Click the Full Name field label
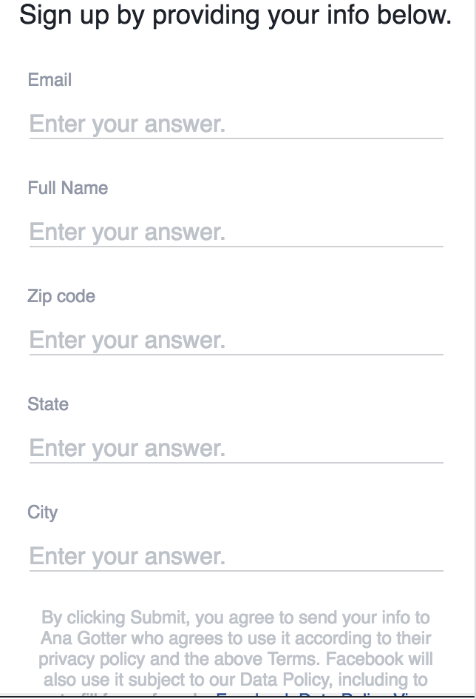 coord(67,187)
